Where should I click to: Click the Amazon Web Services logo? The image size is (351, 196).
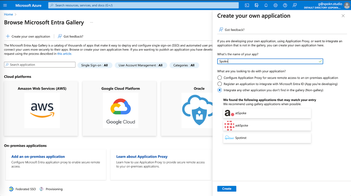(x=42, y=110)
